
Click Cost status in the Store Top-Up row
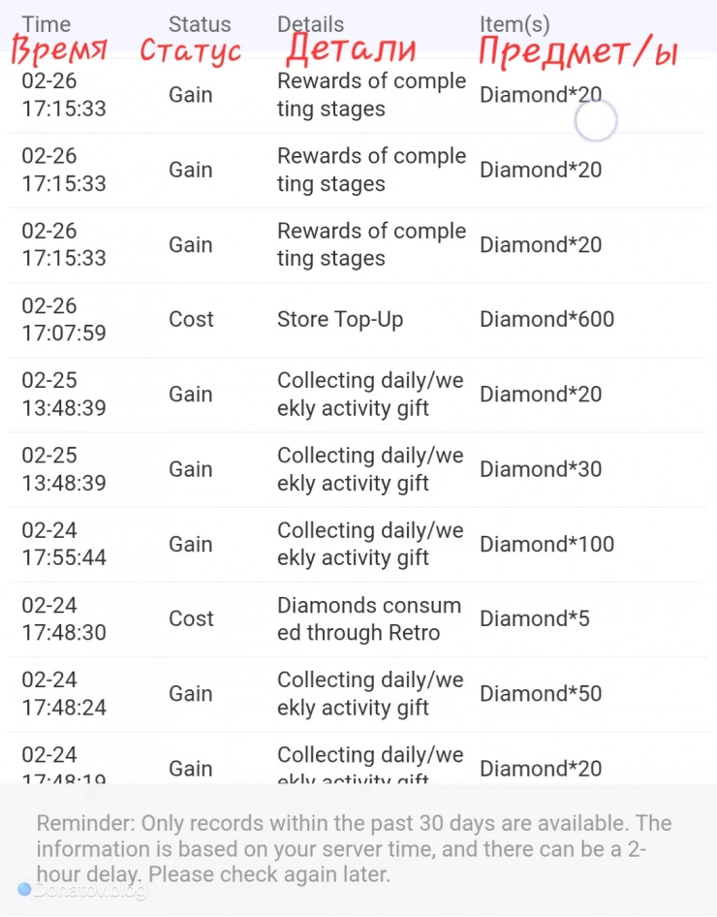coord(191,319)
